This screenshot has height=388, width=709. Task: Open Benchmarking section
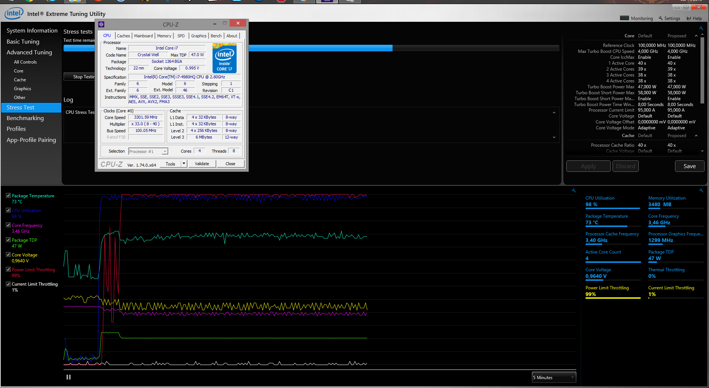25,118
